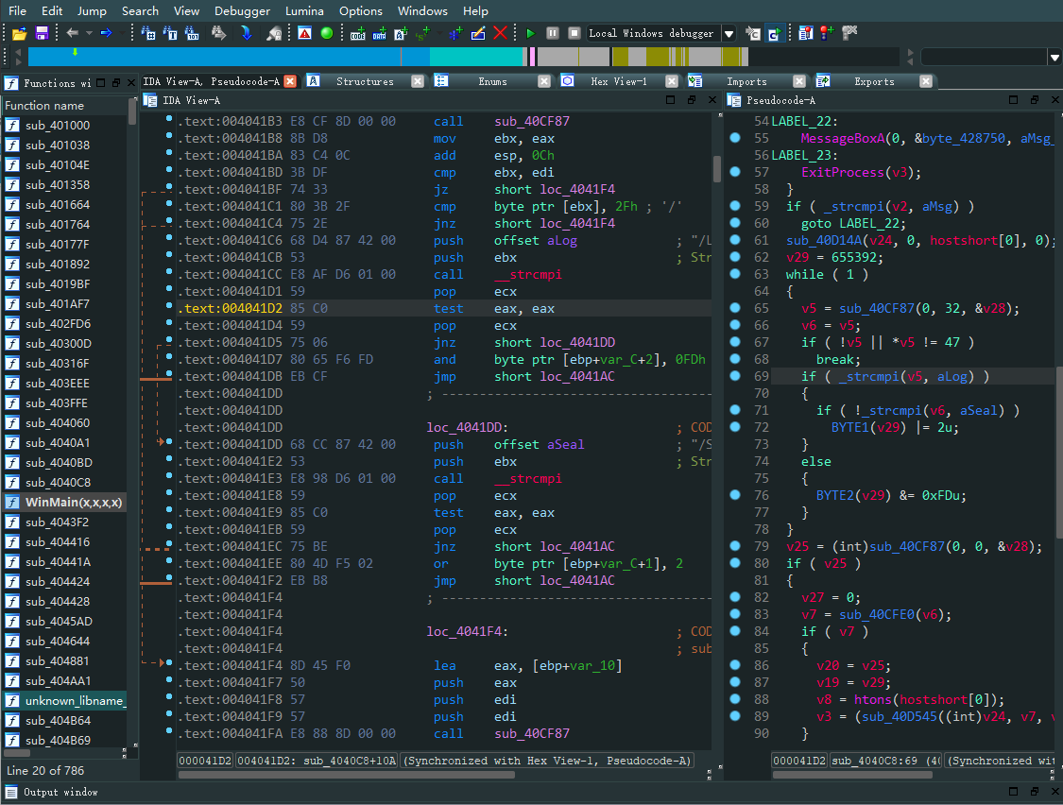Click the red X delete icon in toolbar

coord(500,33)
